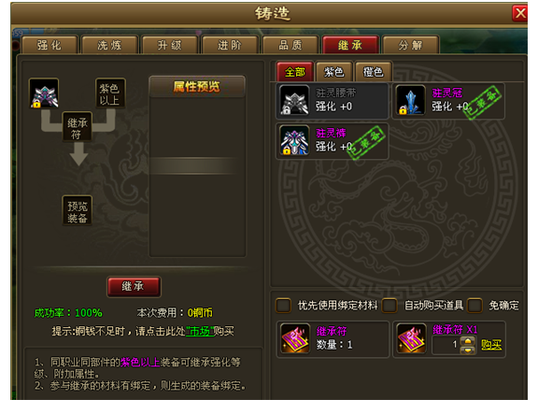Select the 驻灵腰带 belt equipment icon

point(294,100)
